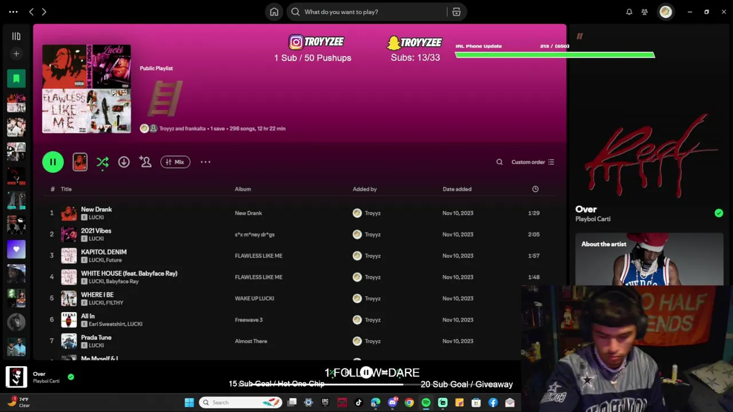Image resolution: width=733 pixels, height=412 pixels.
Task: Open Windows Start menu
Action: click(x=189, y=402)
